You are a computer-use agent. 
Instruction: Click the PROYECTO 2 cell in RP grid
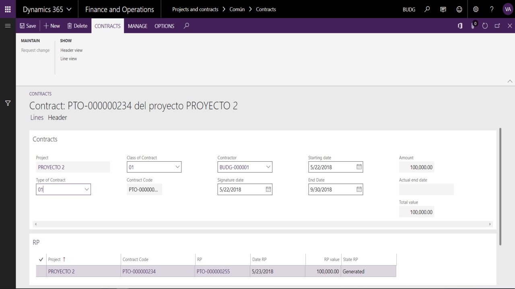84,271
